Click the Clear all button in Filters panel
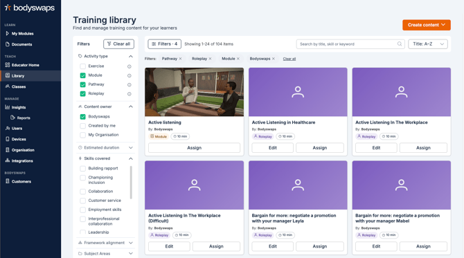Viewport: 464px width, 258px height. (x=118, y=44)
